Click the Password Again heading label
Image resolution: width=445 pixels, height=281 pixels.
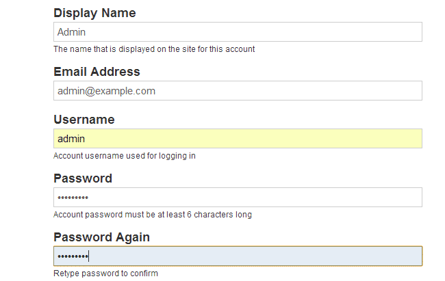pos(101,237)
